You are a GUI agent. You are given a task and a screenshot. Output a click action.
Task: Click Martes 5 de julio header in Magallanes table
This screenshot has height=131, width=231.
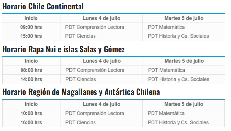point(184,104)
